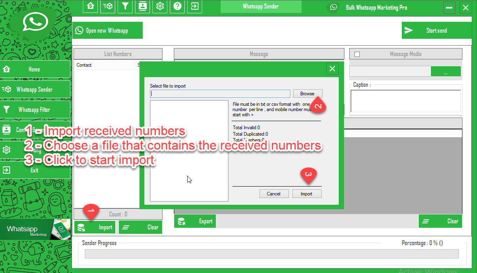Close the import dialog with X
Screen dimensions: 477x273
[x=332, y=69]
